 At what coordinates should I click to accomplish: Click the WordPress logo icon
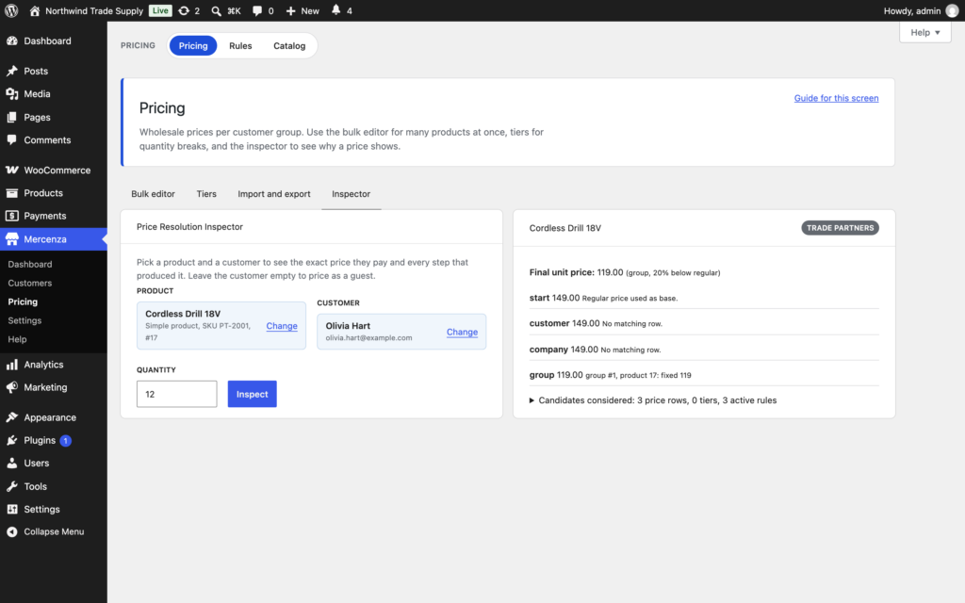(11, 10)
